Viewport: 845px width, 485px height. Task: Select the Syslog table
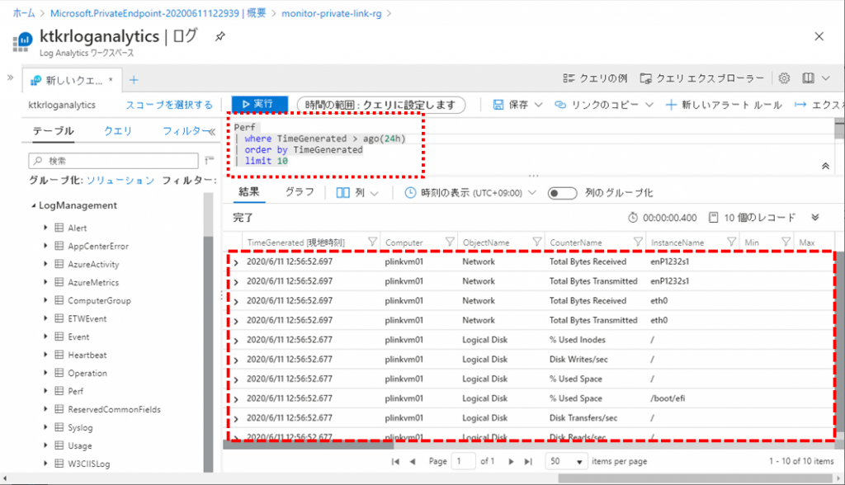[80, 427]
